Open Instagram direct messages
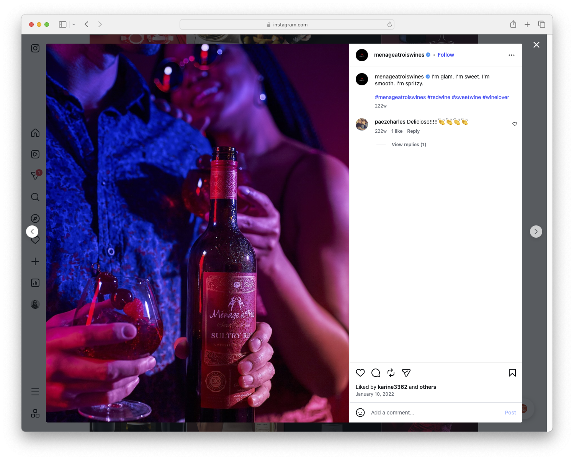This screenshot has width=574, height=460. (x=35, y=175)
